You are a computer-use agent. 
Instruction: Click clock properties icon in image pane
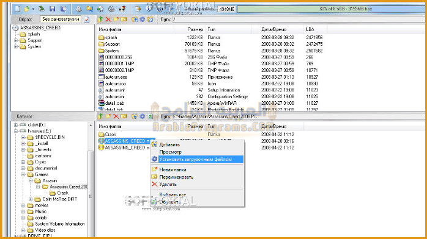tap(150, 20)
